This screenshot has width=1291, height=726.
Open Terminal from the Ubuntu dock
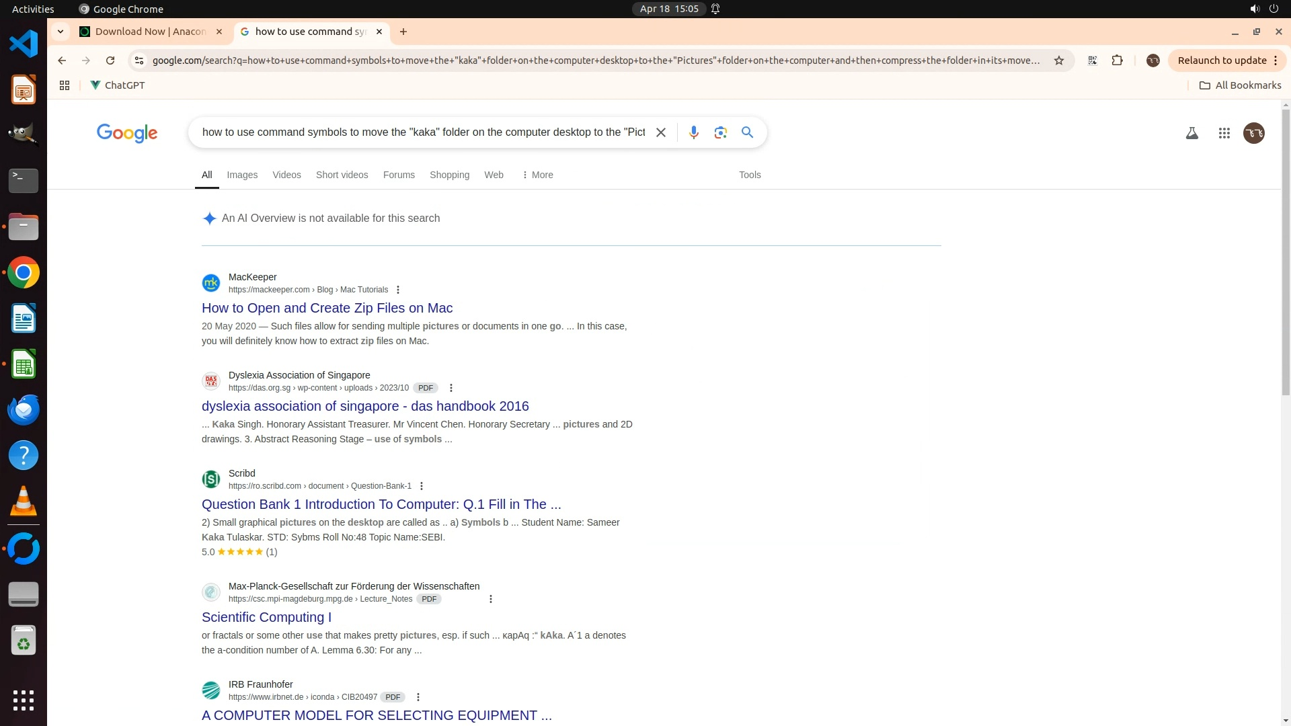[24, 180]
